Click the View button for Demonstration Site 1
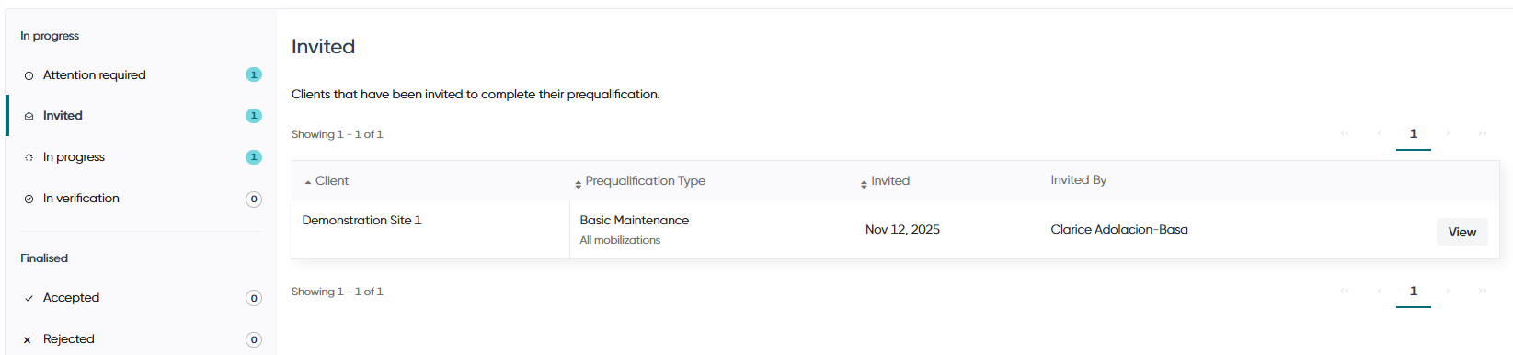Viewport: 1513px width, 355px height. coord(1461,232)
